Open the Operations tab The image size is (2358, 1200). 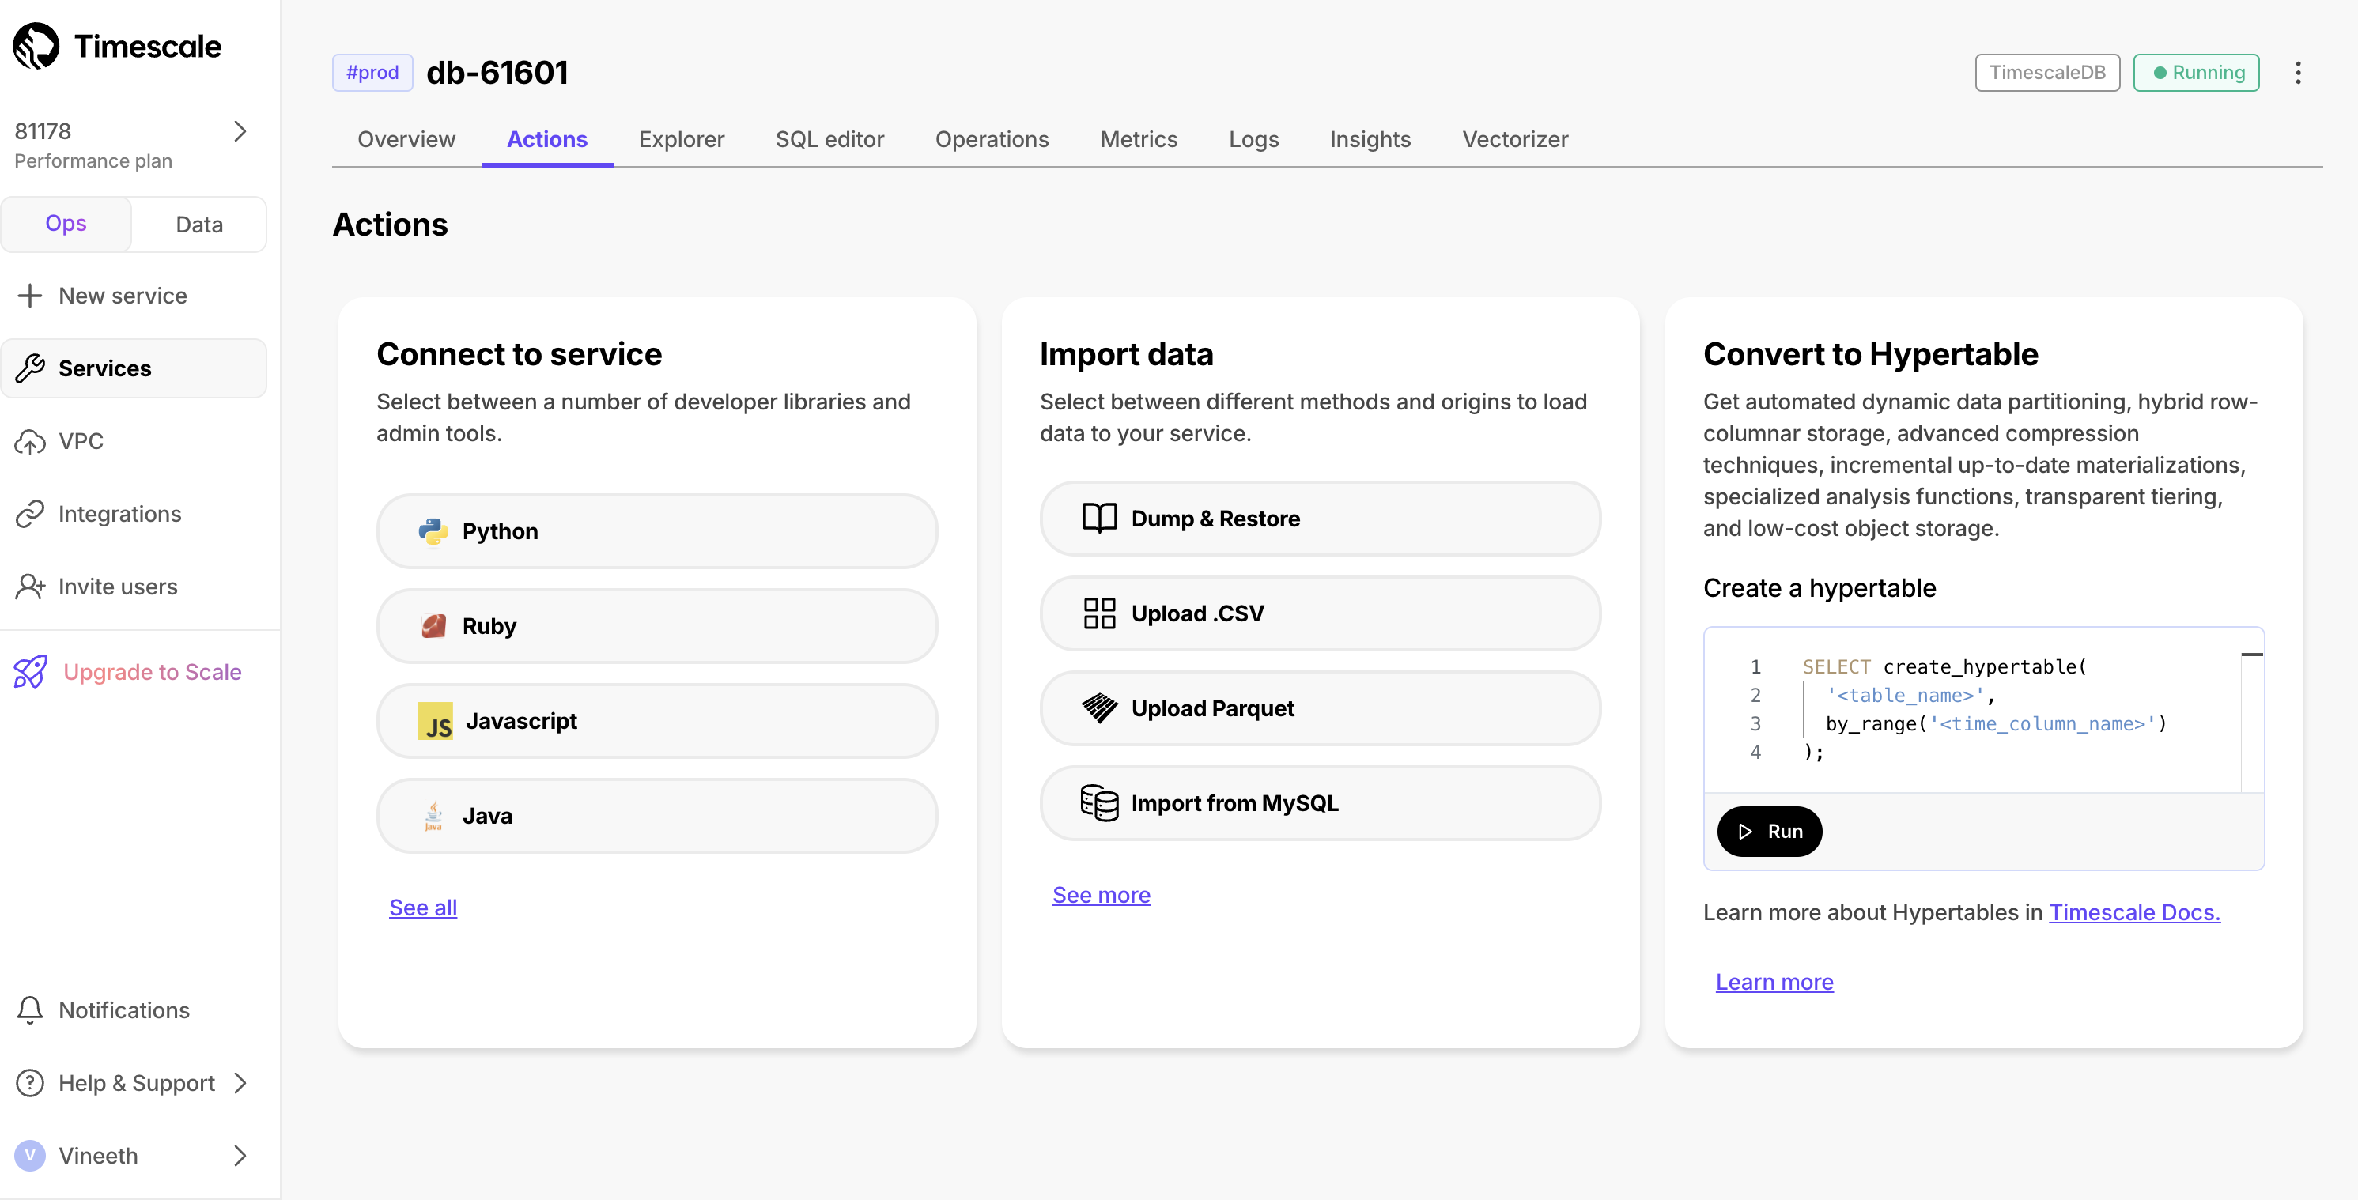point(992,139)
